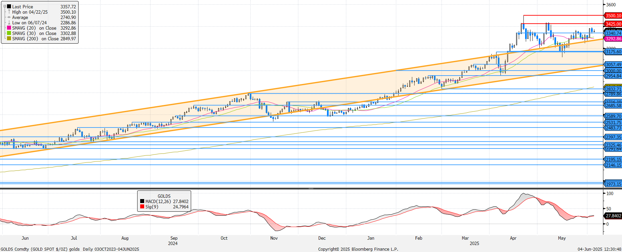Click the 3340.74 blue price tag
The width and height of the screenshot is (622, 252).
tap(613, 33)
